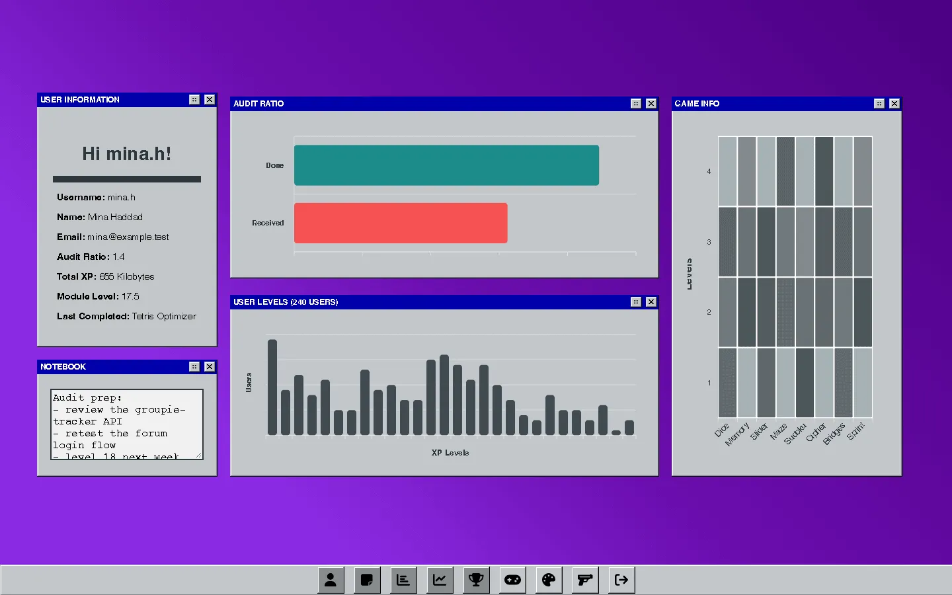Viewport: 952px width, 595px height.
Task: Maximize the Game Info window
Action: (x=879, y=104)
